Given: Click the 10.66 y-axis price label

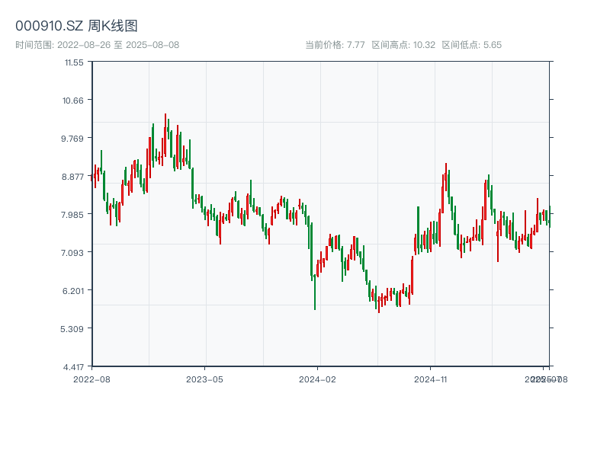Looking at the screenshot, I should pos(74,101).
